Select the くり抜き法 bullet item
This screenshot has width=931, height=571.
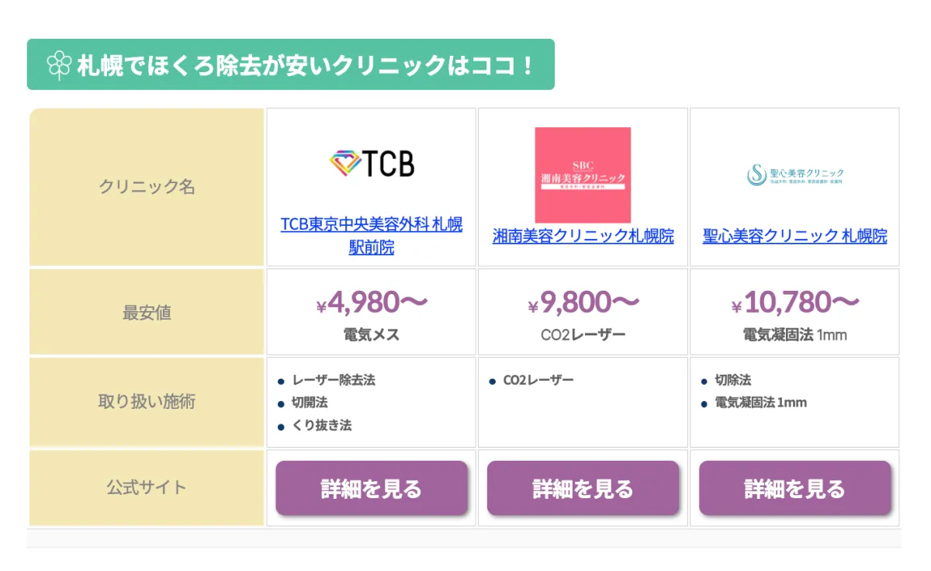click(322, 425)
